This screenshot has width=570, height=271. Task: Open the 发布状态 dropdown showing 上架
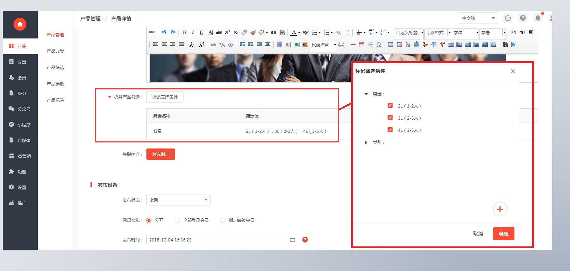[178, 200]
